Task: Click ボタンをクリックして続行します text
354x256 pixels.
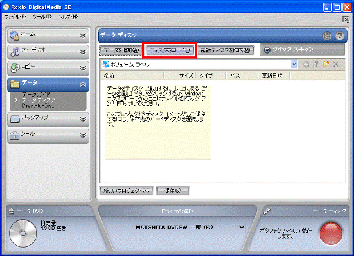Action: (286, 233)
